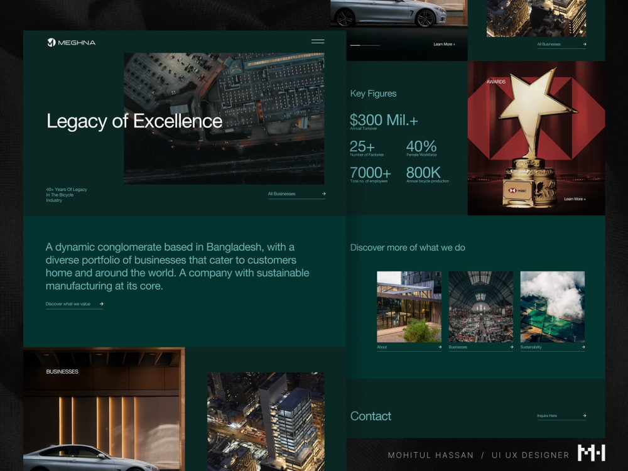The height and width of the screenshot is (471, 628).
Task: Click the BUSINESSES label on car image
Action: 62,372
